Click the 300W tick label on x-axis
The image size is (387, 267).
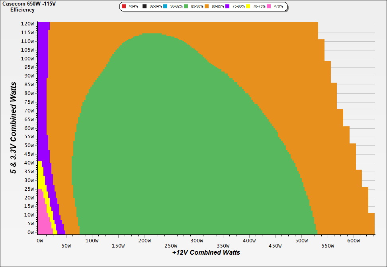[x=197, y=241]
